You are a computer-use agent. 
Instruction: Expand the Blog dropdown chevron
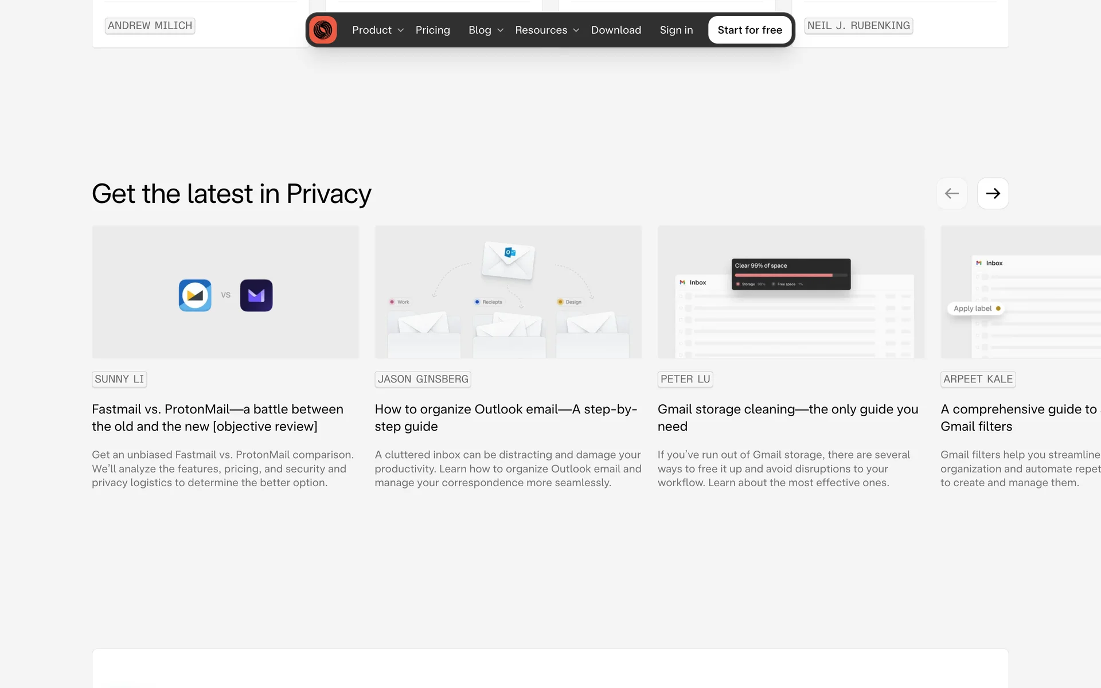point(500,30)
